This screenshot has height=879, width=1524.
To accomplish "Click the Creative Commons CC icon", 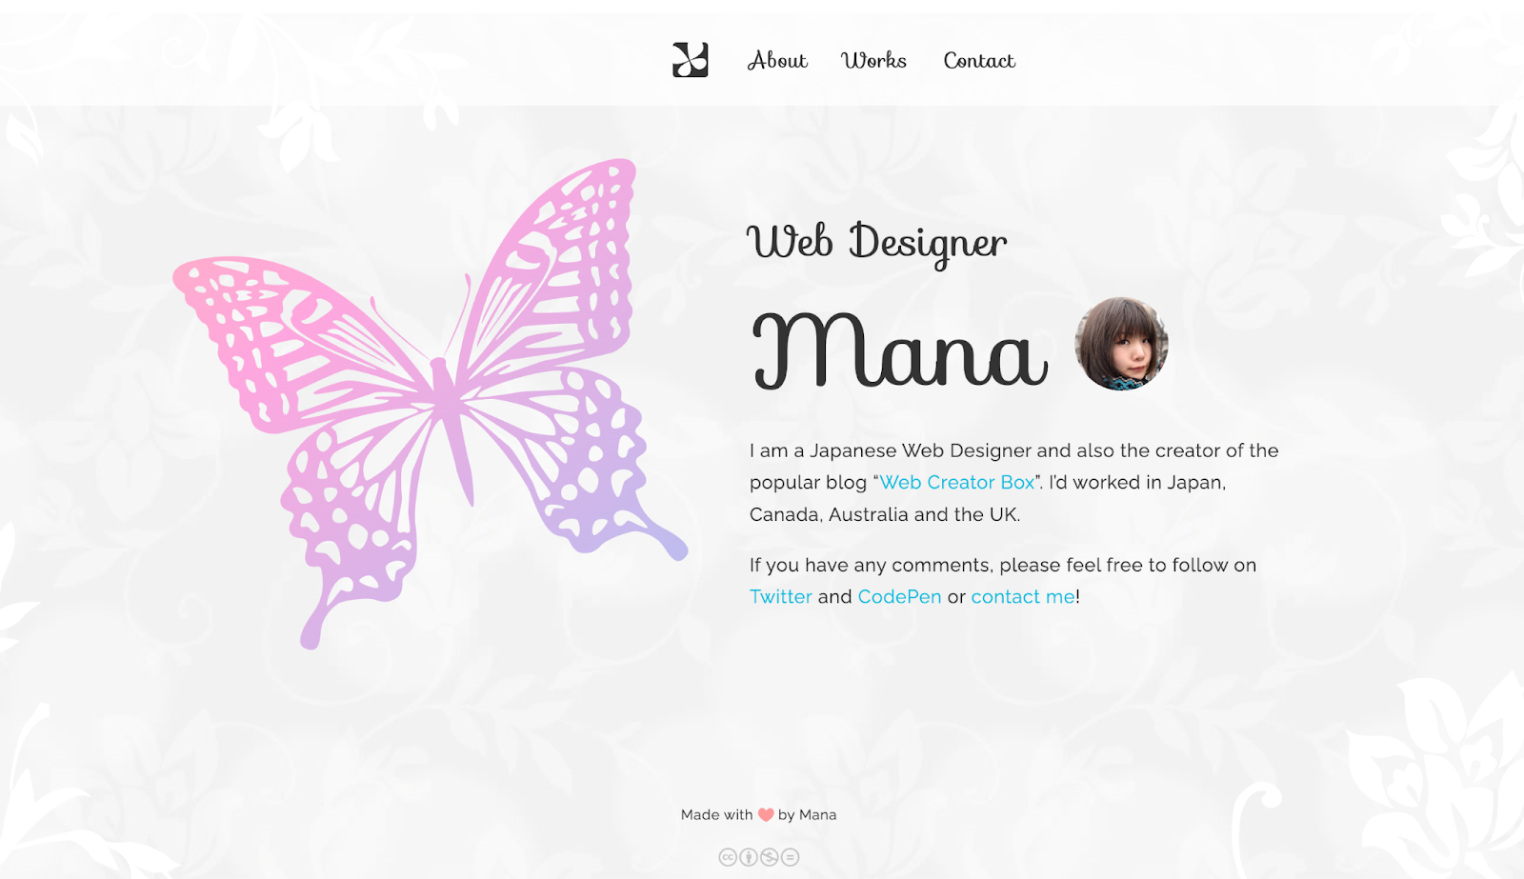I will click(728, 857).
